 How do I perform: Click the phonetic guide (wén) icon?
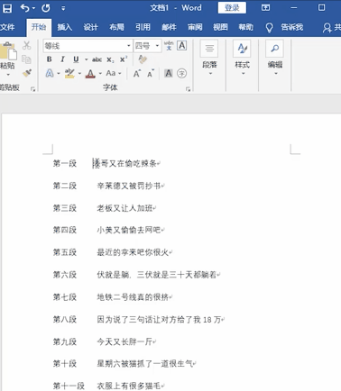click(169, 46)
